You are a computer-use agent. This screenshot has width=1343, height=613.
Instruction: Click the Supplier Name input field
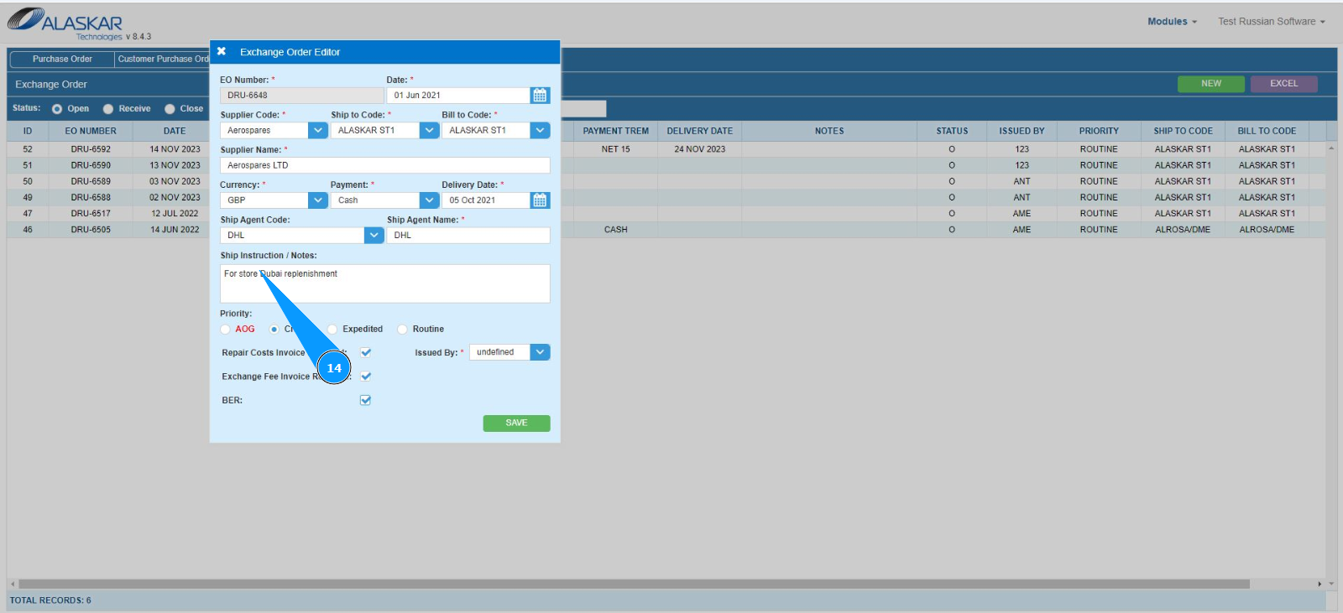click(385, 166)
